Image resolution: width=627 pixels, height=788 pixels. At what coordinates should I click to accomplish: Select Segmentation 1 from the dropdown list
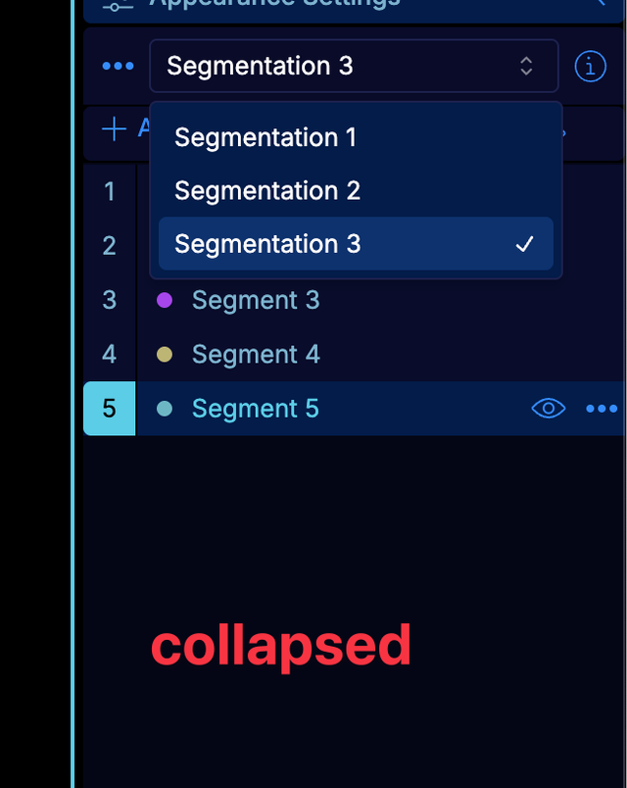coord(265,137)
